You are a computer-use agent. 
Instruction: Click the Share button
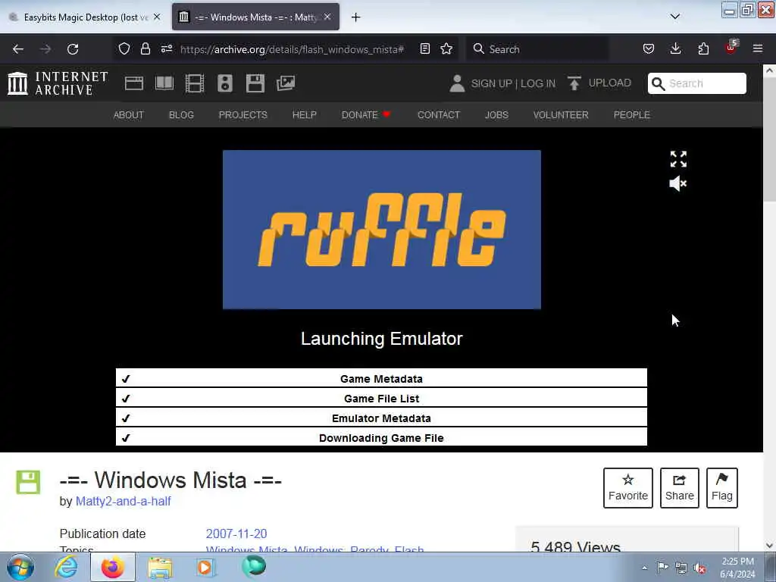pyautogui.click(x=680, y=488)
